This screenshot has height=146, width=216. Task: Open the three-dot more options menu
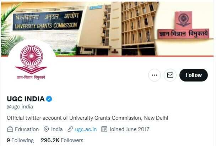click(x=155, y=75)
